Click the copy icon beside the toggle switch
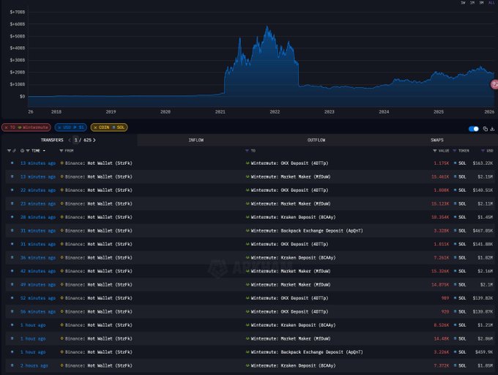Image resolution: width=498 pixels, height=375 pixels. click(485, 129)
